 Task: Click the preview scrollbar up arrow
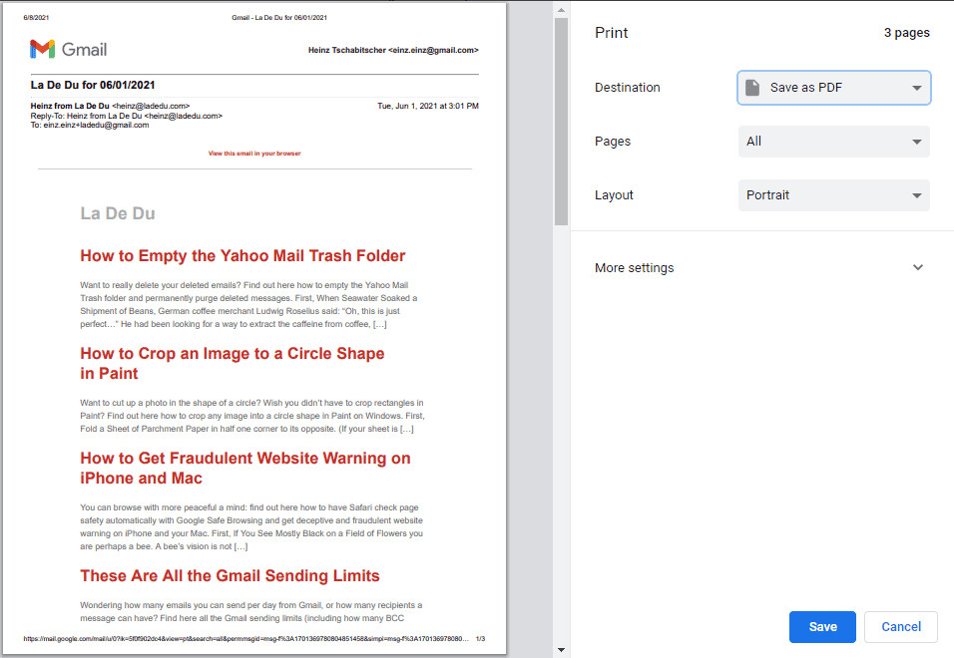click(561, 10)
